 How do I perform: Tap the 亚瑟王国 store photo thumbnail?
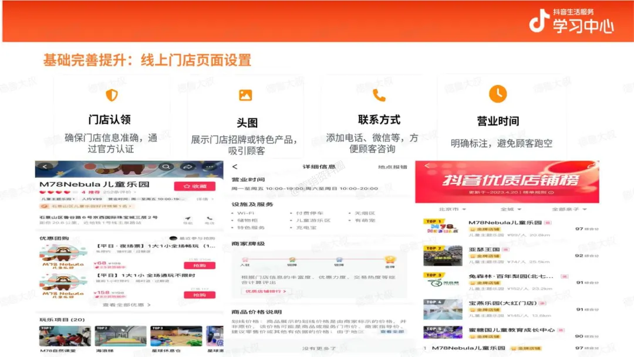(443, 255)
